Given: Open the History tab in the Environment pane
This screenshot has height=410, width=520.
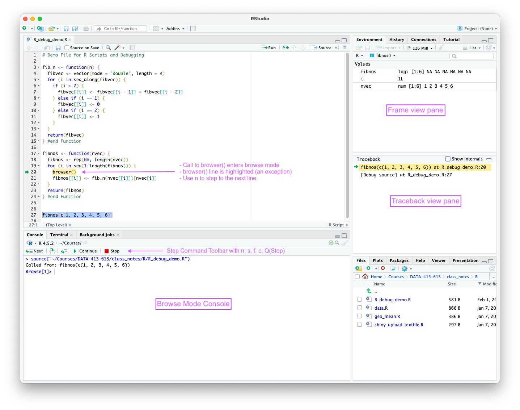Looking at the screenshot, I should click(x=397, y=39).
